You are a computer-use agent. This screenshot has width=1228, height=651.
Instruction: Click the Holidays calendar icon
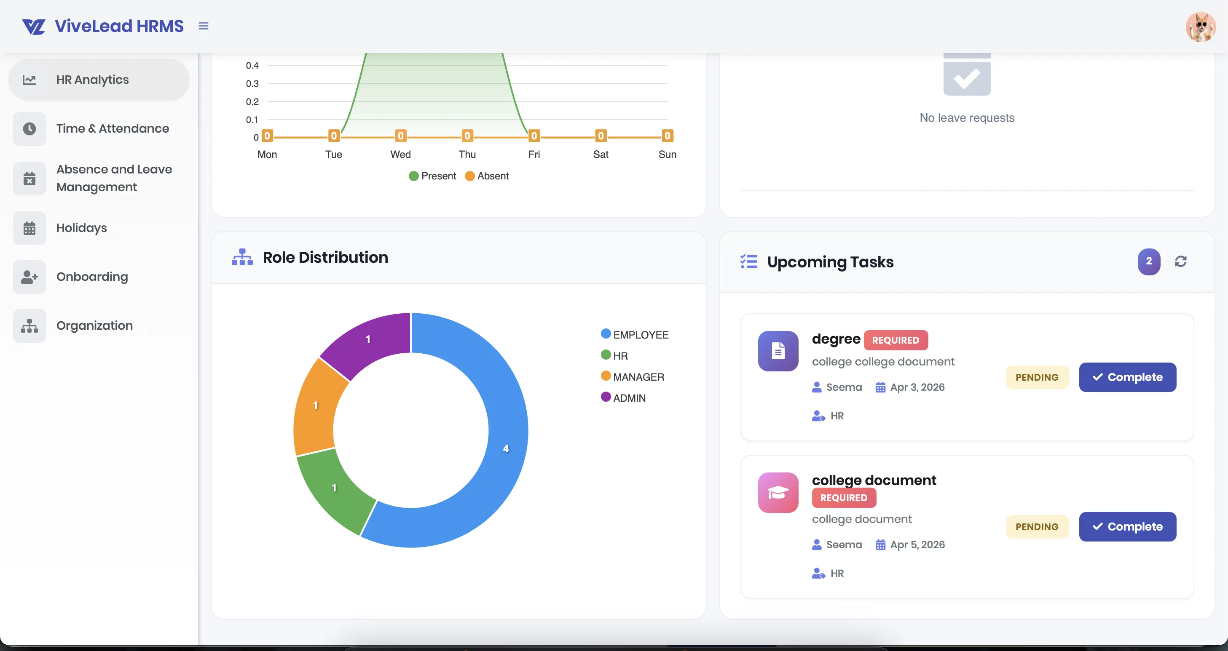pyautogui.click(x=29, y=228)
